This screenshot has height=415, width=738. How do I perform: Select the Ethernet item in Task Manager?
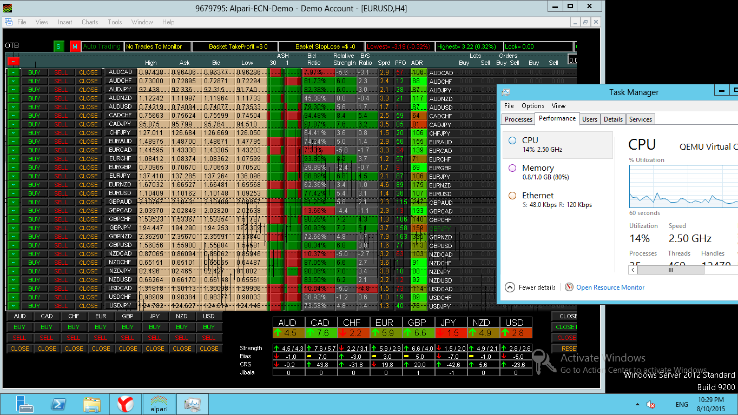(557, 200)
